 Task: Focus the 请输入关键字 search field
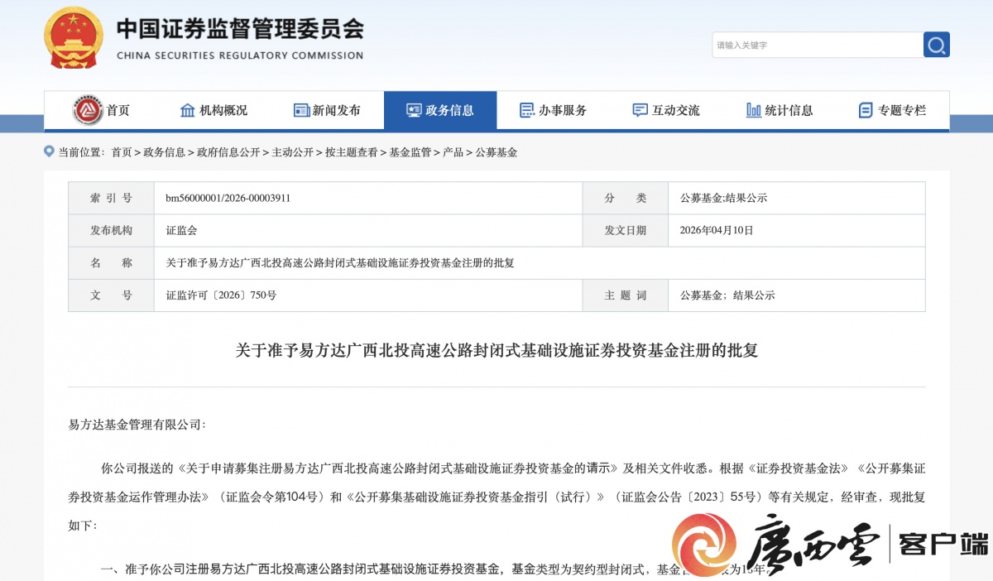(x=817, y=45)
